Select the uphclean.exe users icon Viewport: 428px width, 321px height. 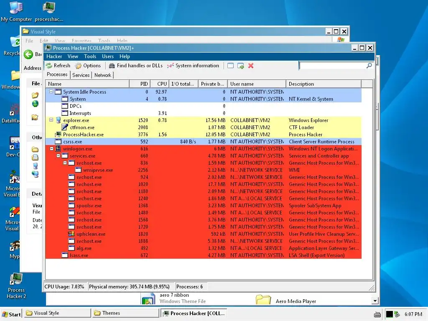71,234
